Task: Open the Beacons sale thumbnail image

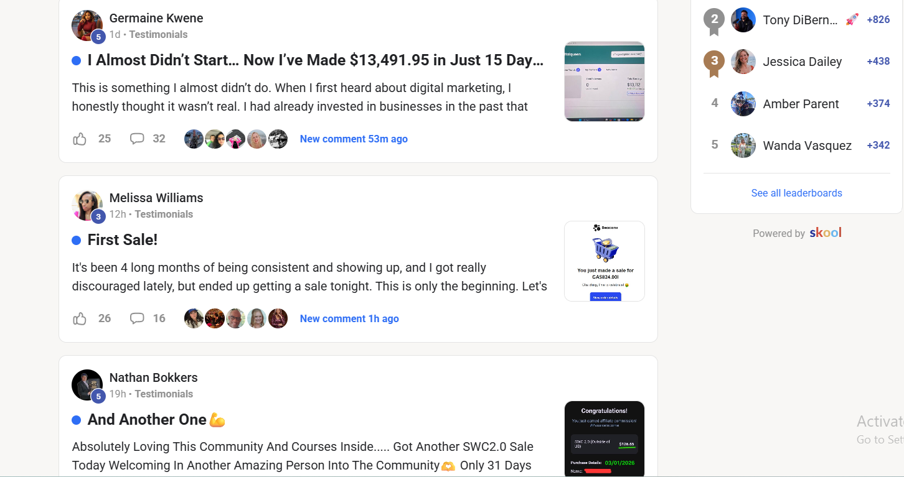Action: (605, 261)
